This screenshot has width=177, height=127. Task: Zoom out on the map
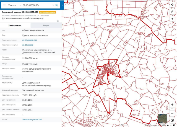tap(172, 113)
